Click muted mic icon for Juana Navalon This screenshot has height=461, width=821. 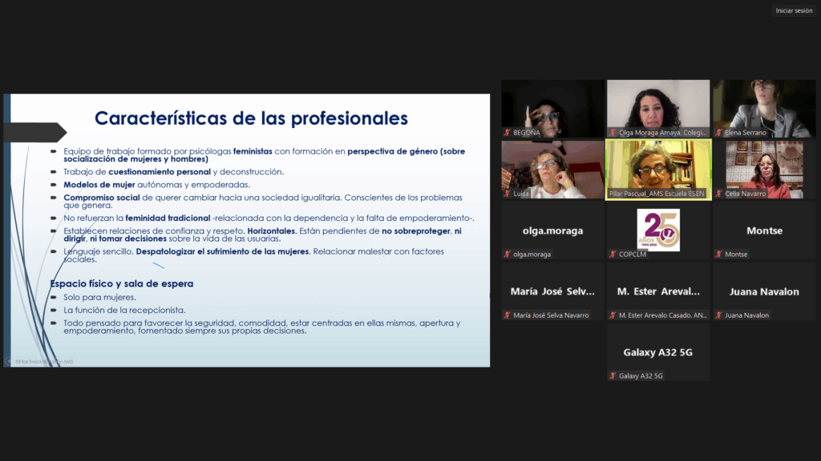[718, 315]
